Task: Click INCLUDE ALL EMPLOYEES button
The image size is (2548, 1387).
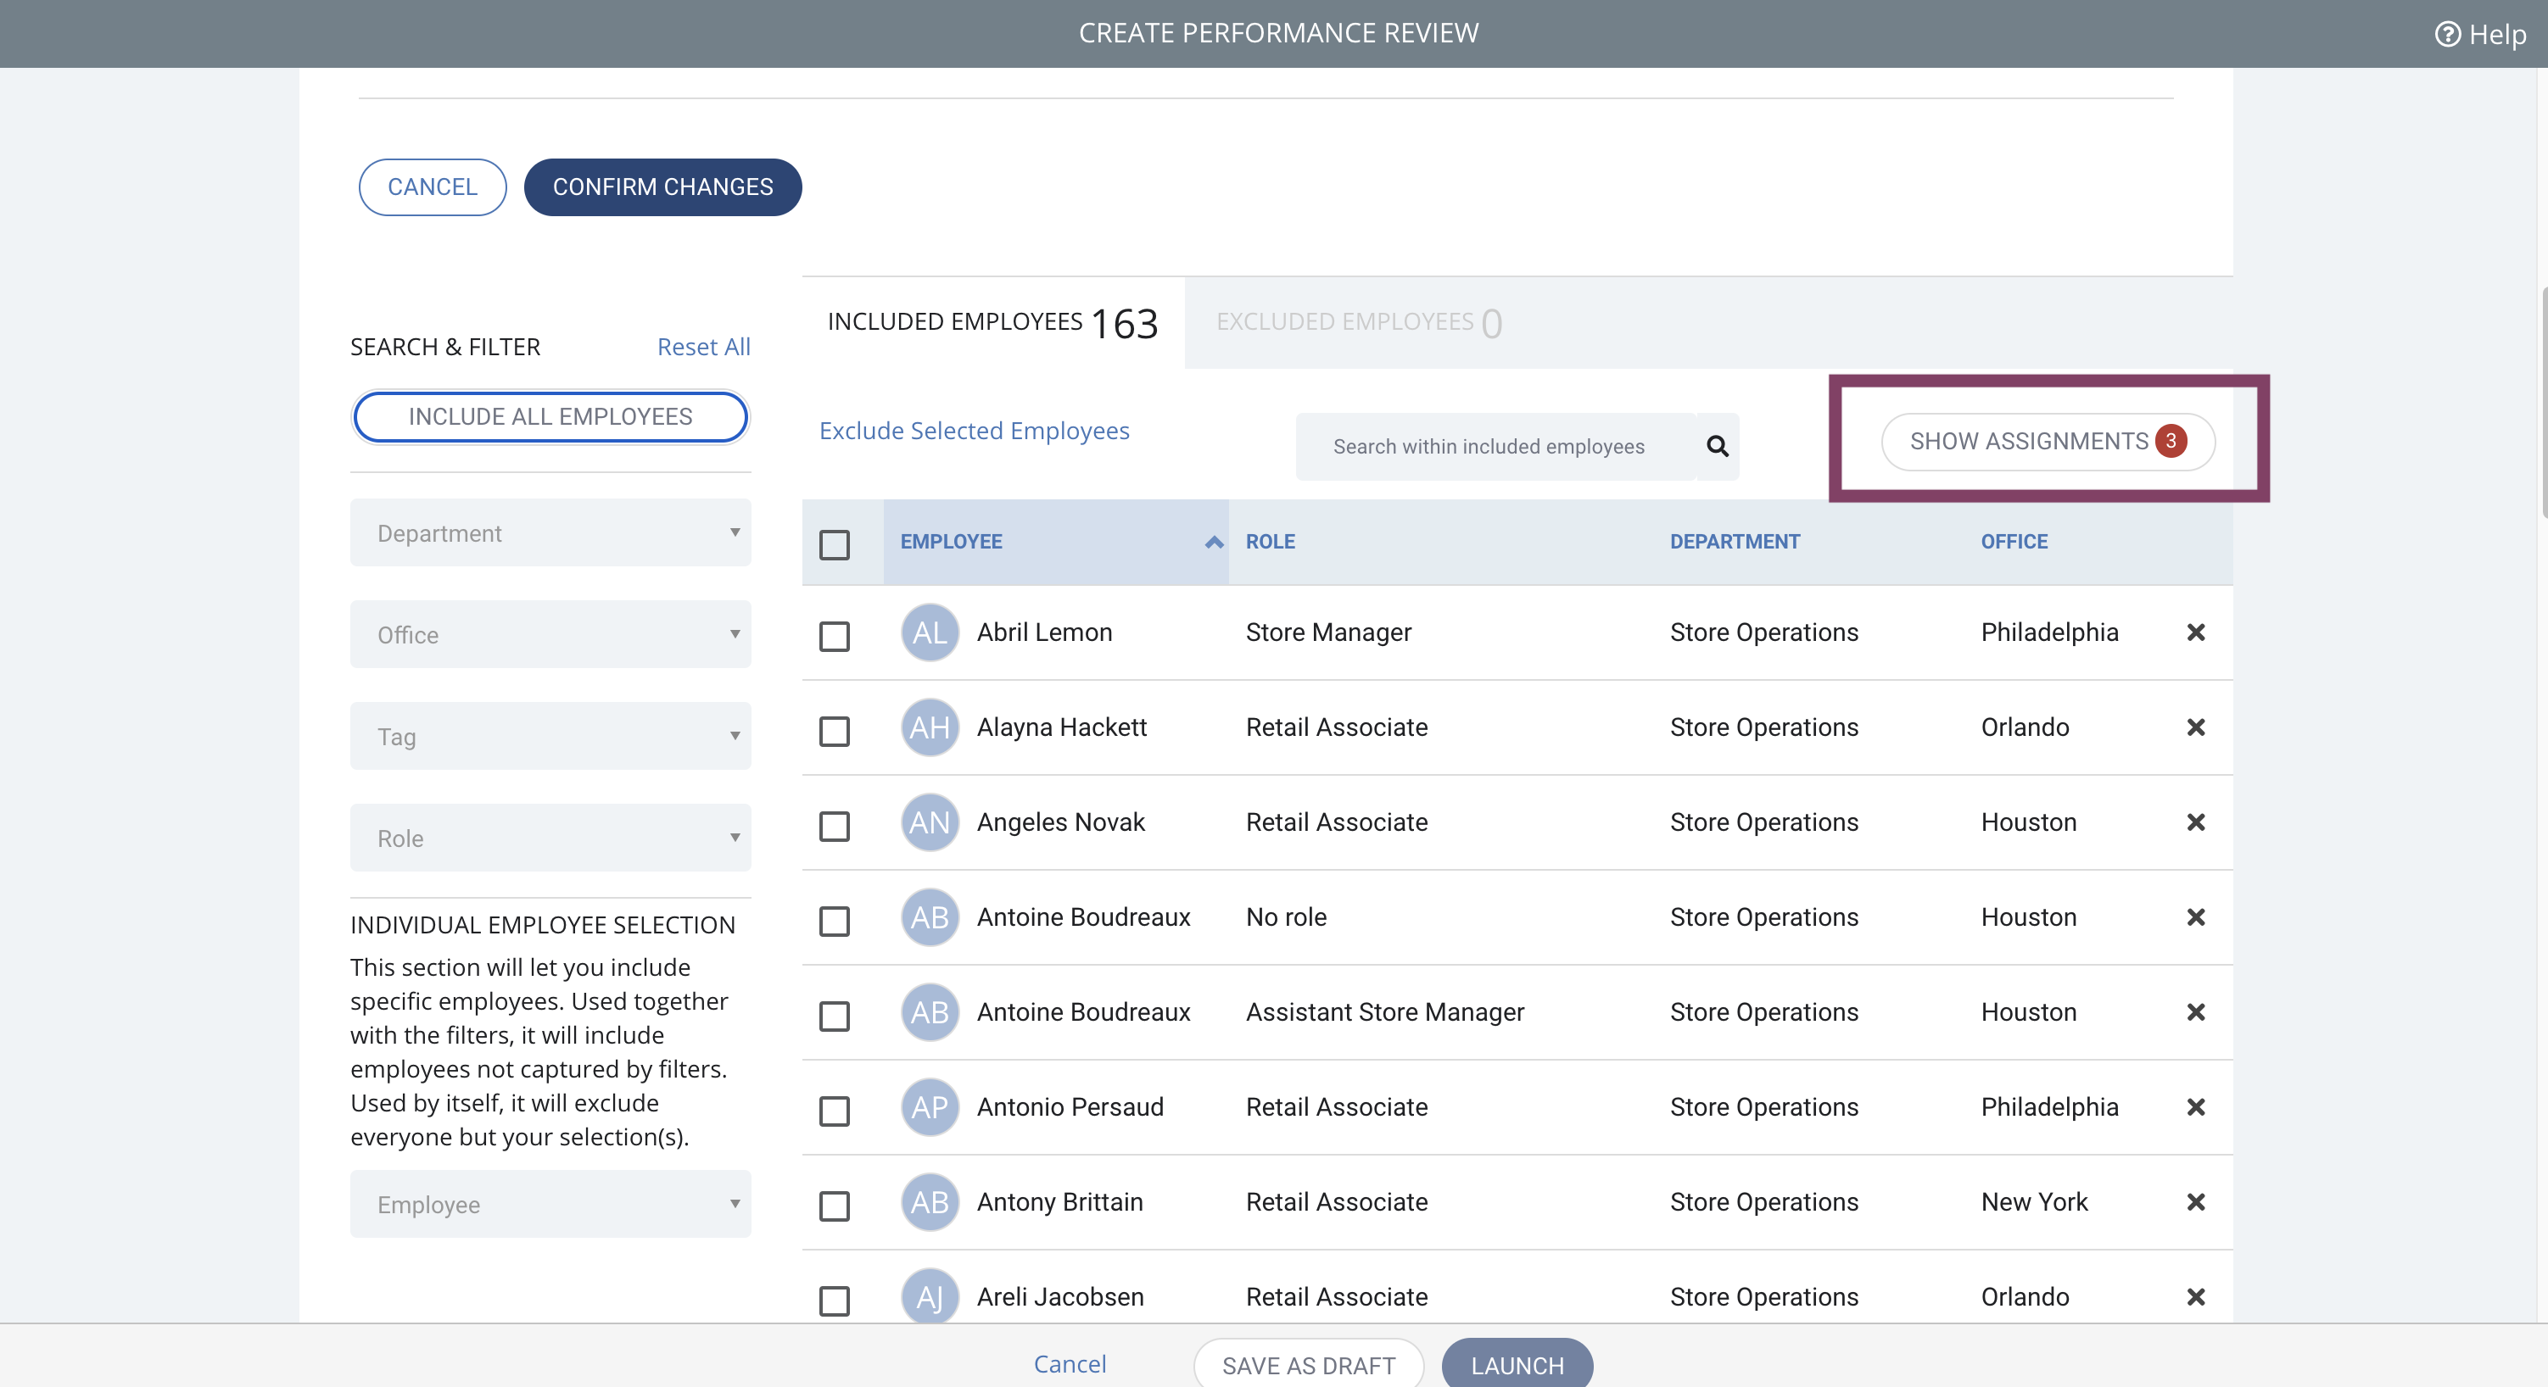Action: coord(550,417)
